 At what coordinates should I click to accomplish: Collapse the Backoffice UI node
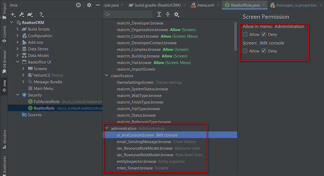pyautogui.click(x=17, y=62)
